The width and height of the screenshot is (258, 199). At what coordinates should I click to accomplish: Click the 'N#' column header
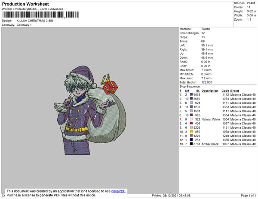pos(187,91)
